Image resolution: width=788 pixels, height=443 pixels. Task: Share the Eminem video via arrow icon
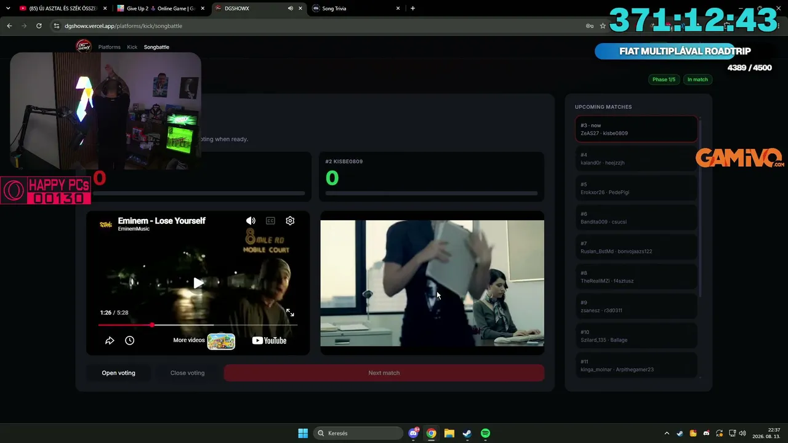click(110, 340)
